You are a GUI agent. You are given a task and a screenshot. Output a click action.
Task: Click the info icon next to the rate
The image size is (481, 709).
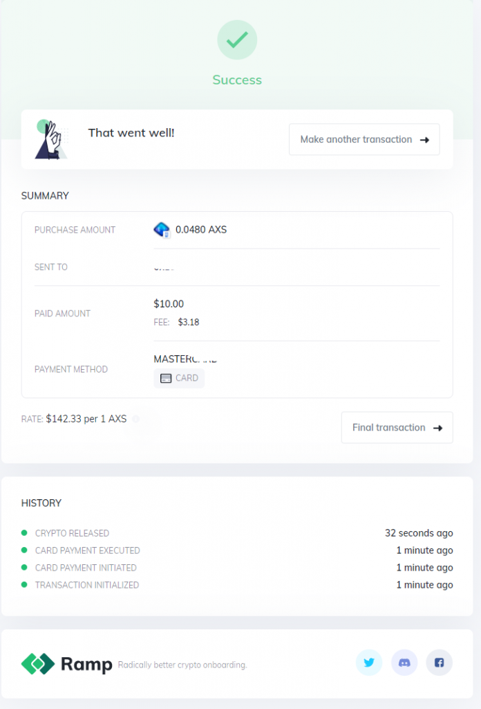pos(136,419)
